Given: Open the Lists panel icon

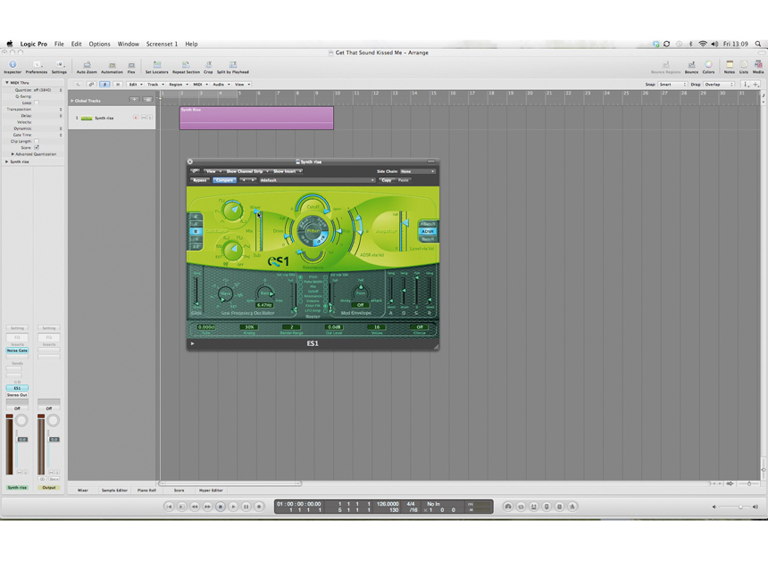Looking at the screenshot, I should click(744, 67).
